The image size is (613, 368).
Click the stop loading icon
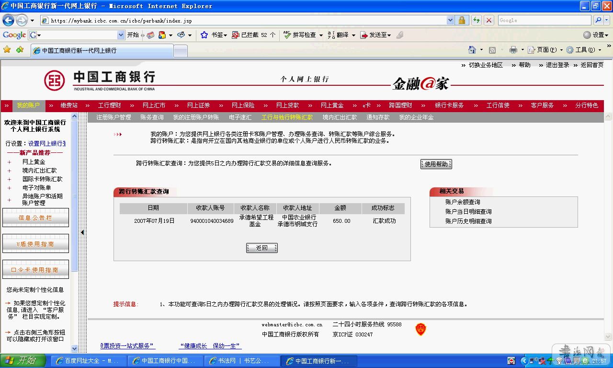(x=488, y=20)
